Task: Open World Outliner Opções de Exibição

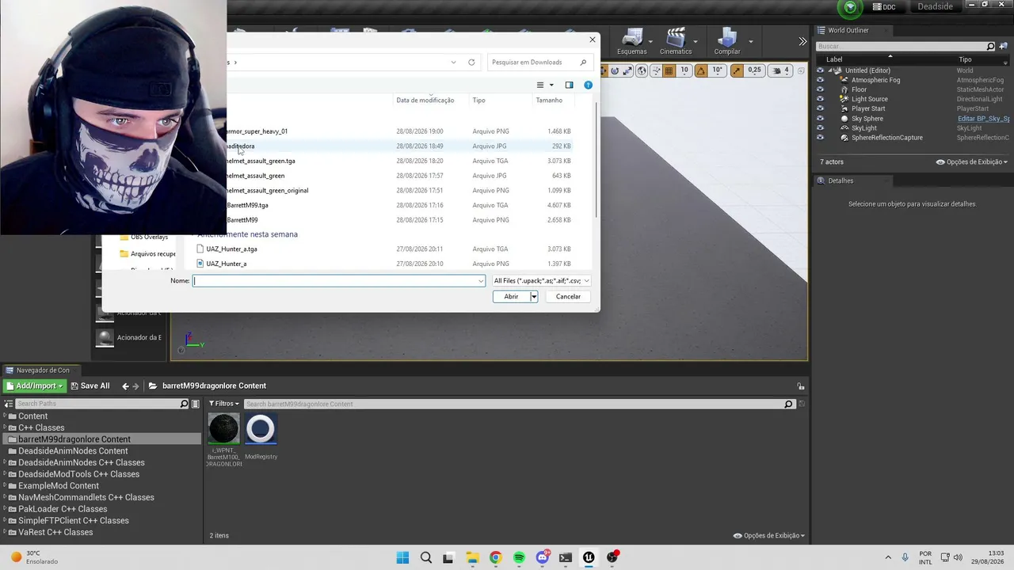Action: [x=972, y=162]
